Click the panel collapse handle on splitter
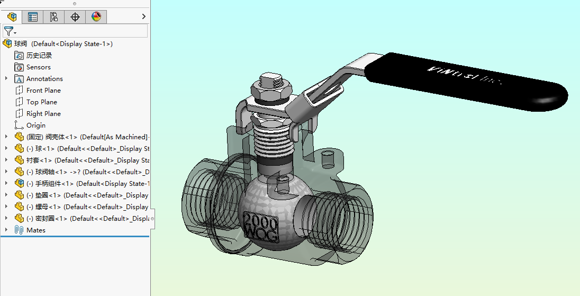Image resolution: width=580 pixels, height=296 pixels. pyautogui.click(x=152, y=219)
